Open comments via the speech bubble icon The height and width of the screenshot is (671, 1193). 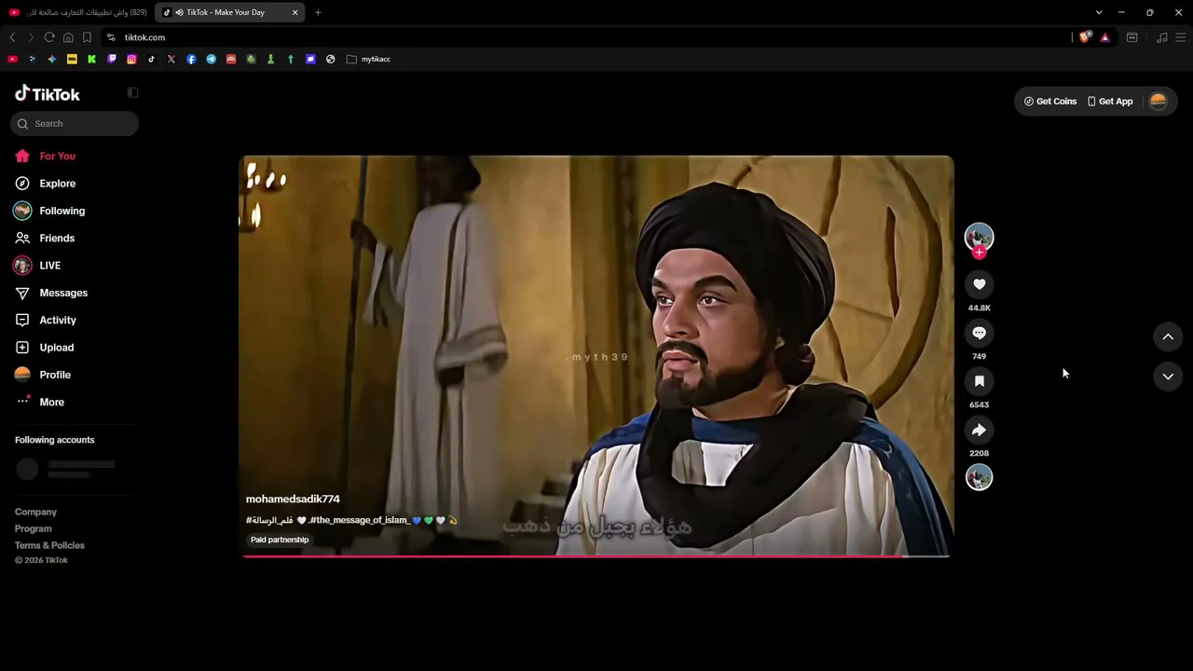click(979, 333)
